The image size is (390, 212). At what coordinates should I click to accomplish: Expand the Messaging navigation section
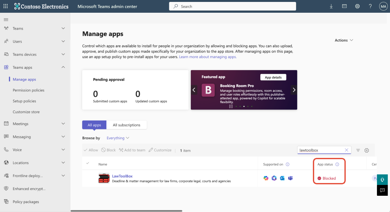(63, 137)
